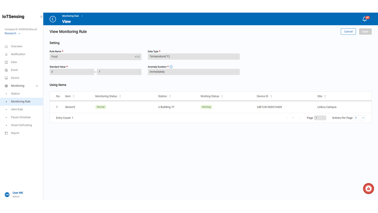Click the red floating alert button
Image resolution: width=378 pixels, height=213 pixels.
point(368,189)
